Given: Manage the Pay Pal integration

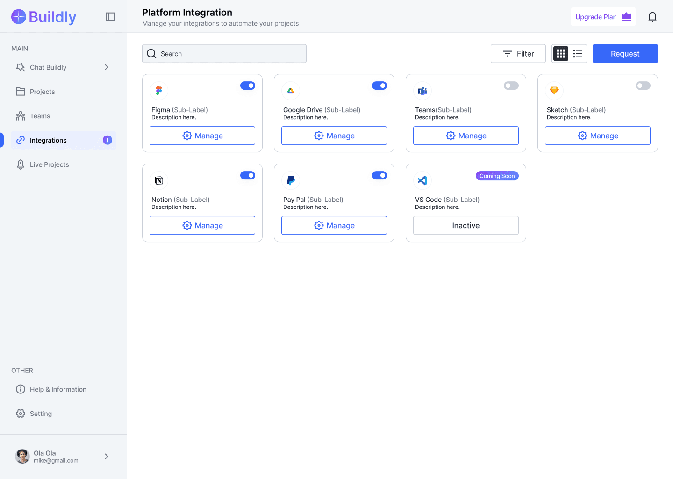Looking at the screenshot, I should (x=334, y=225).
